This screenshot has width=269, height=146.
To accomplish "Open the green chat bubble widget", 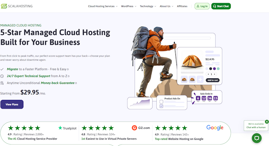I will coord(257,138).
